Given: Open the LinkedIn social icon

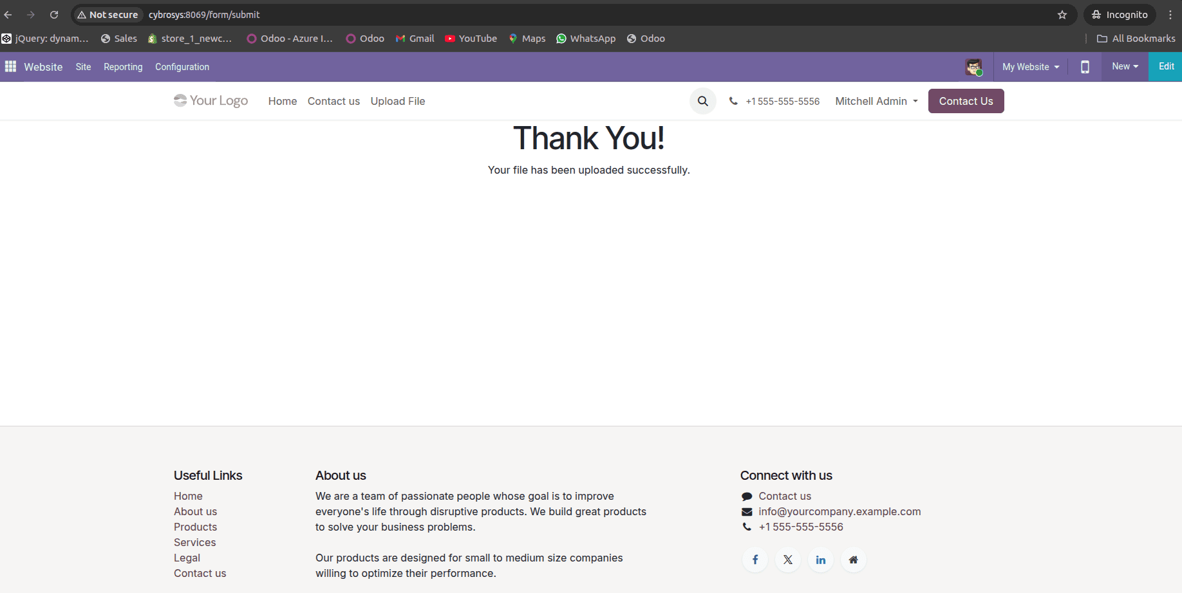Looking at the screenshot, I should 820,560.
